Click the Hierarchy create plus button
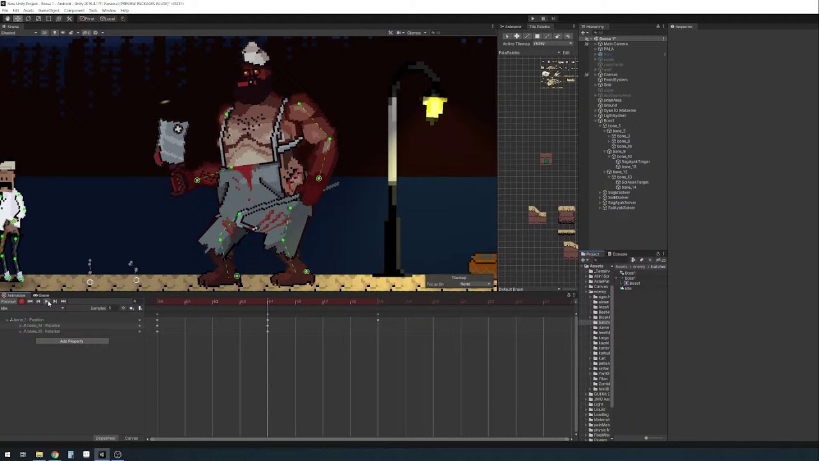Screen dimensions: 819x461 (584, 33)
